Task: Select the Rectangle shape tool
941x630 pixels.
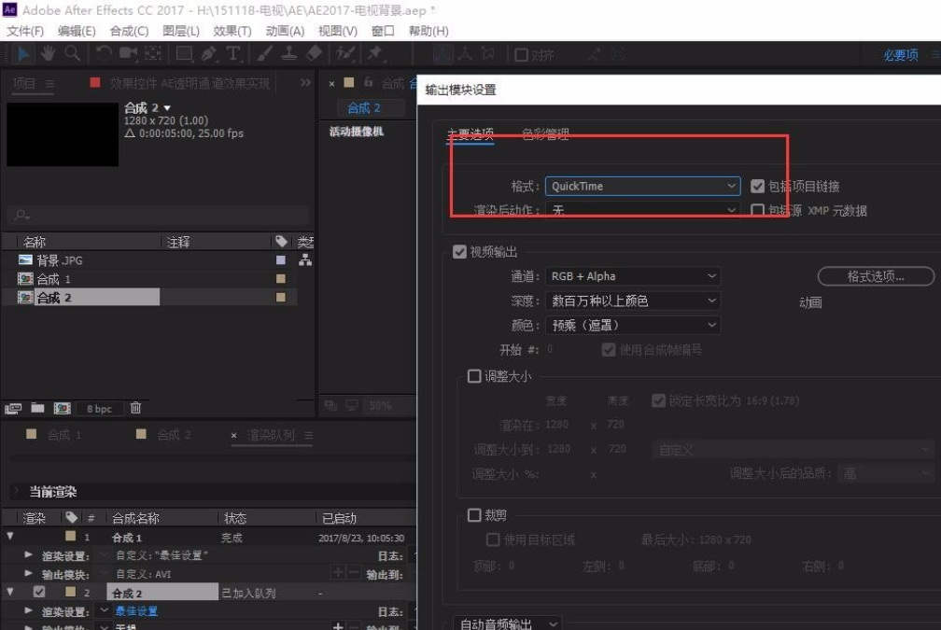Action: [184, 54]
